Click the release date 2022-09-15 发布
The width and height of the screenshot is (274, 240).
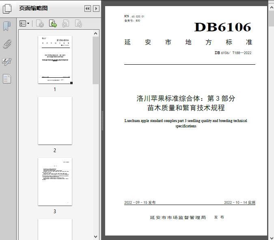140,202
